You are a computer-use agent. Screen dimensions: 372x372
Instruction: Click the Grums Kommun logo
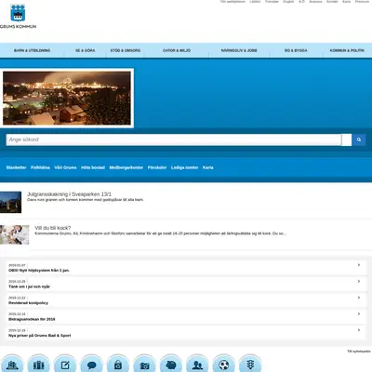18,17
